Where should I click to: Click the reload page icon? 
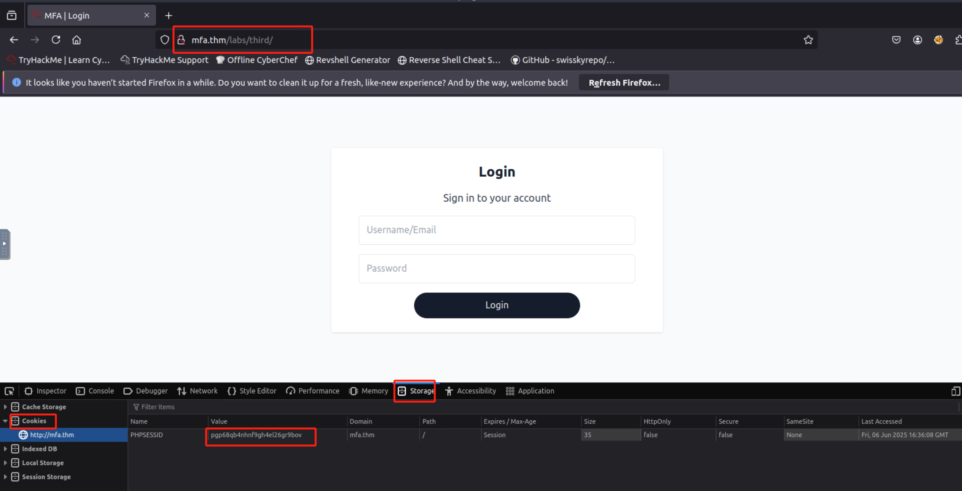56,40
